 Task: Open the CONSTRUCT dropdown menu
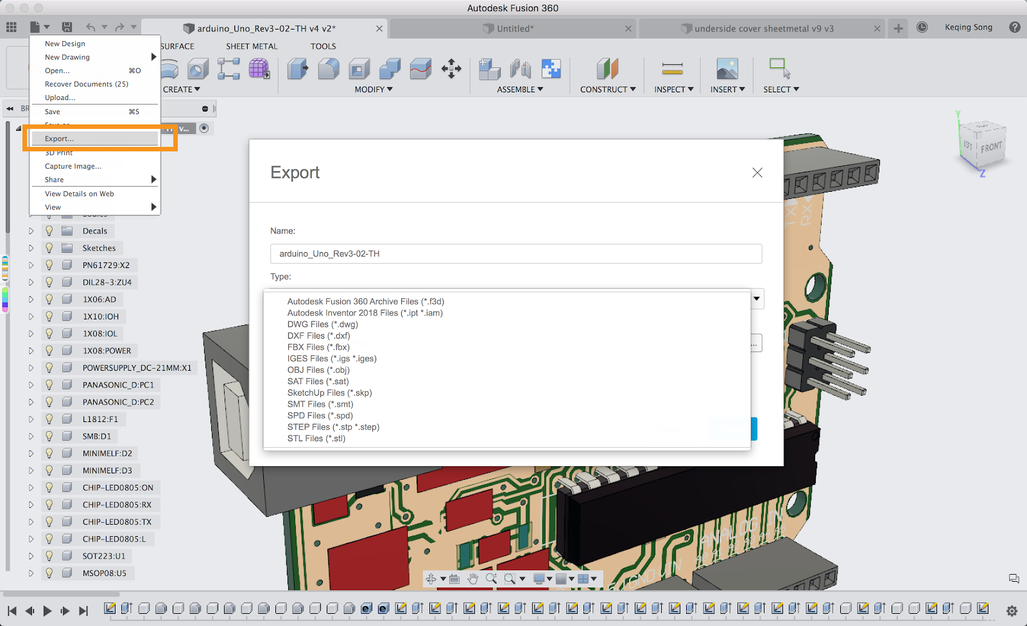(607, 89)
